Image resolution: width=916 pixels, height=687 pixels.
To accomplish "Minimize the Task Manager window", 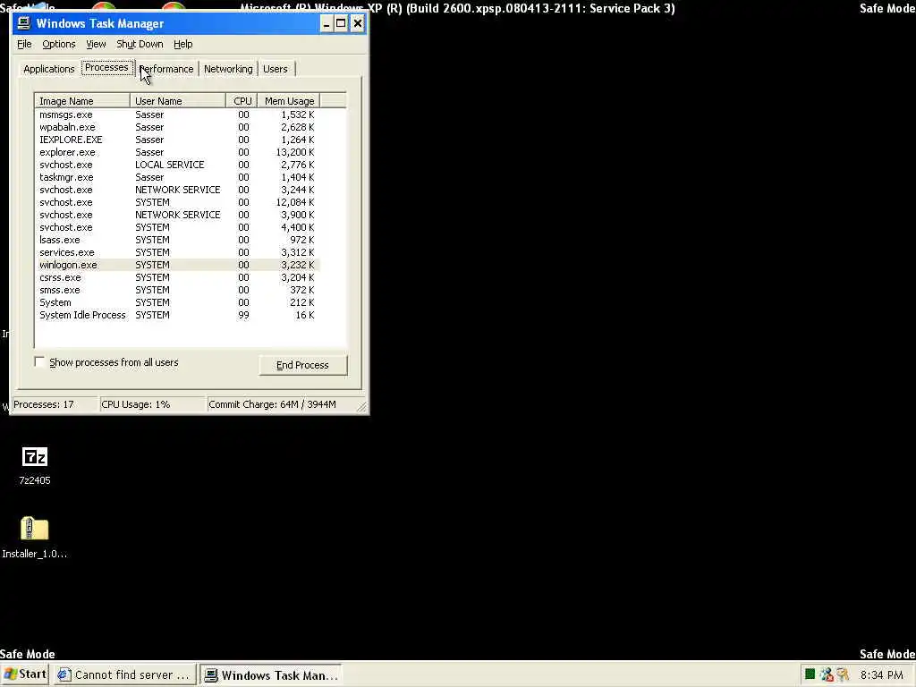I will point(326,24).
